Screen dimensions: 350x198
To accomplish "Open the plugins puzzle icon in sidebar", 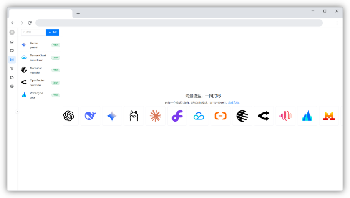I will (x=12, y=77).
